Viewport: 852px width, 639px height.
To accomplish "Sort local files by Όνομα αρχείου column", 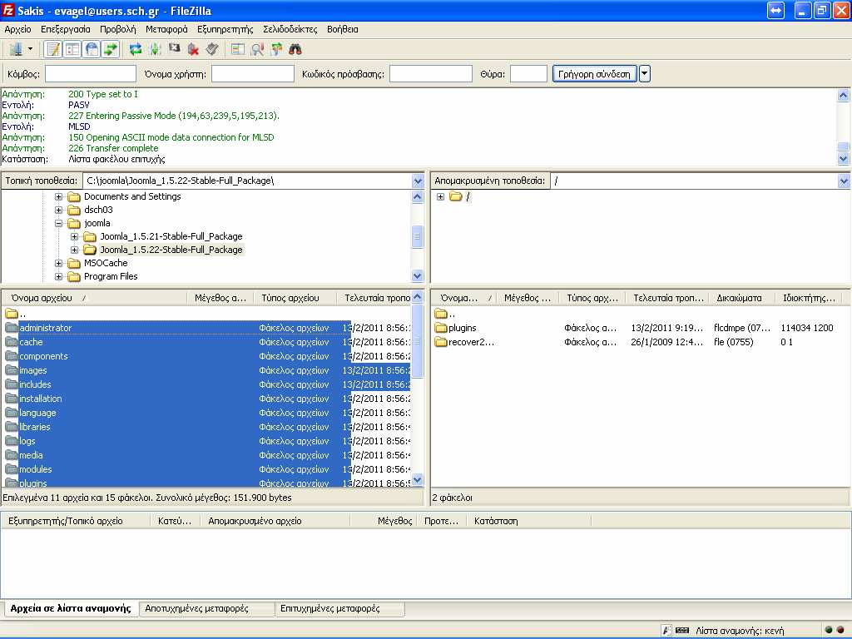I will (95, 298).
